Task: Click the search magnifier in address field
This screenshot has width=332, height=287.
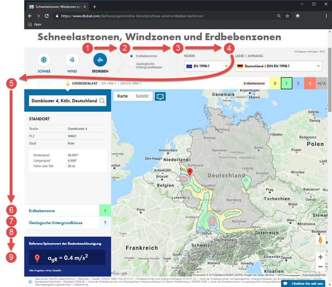Action: (102, 100)
